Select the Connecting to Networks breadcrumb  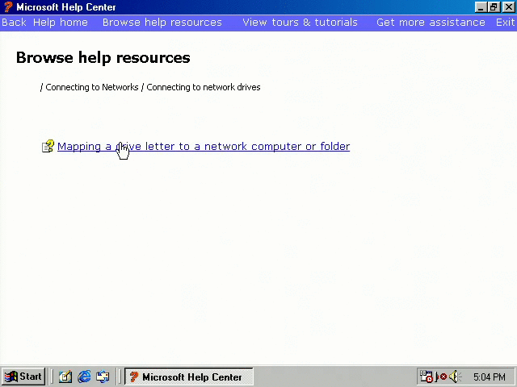(x=92, y=87)
